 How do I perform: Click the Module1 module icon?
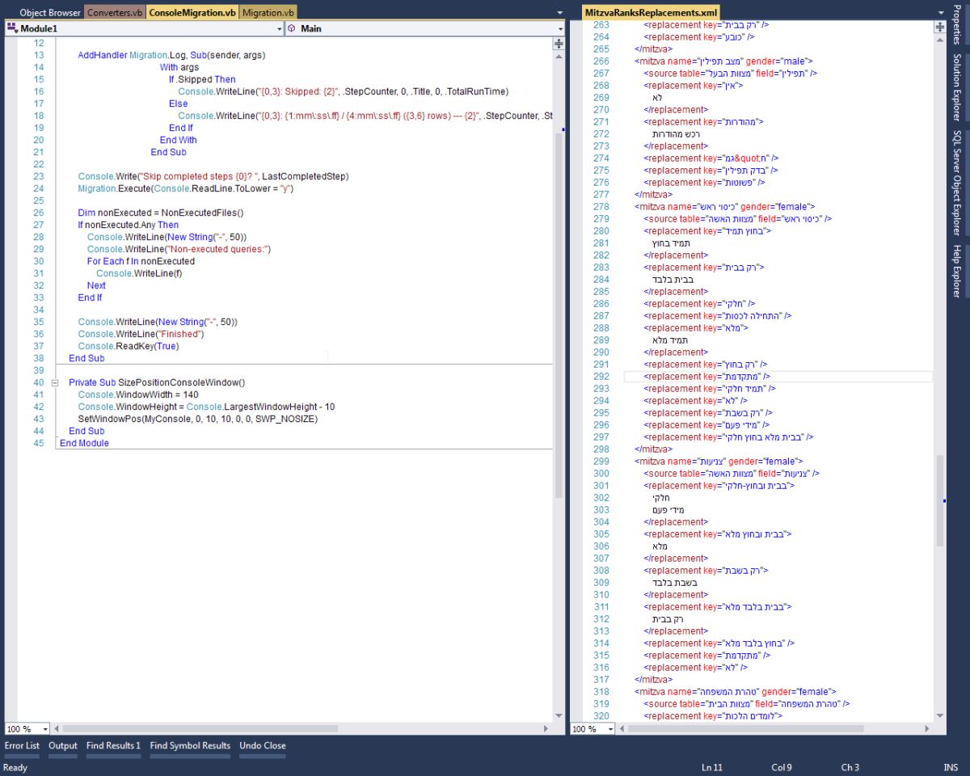[12, 28]
